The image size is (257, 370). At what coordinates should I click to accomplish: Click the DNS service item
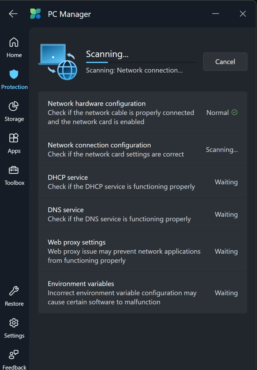[142, 214]
